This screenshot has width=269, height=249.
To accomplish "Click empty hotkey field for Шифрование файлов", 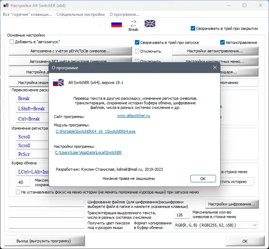I will pyautogui.click(x=46, y=203).
